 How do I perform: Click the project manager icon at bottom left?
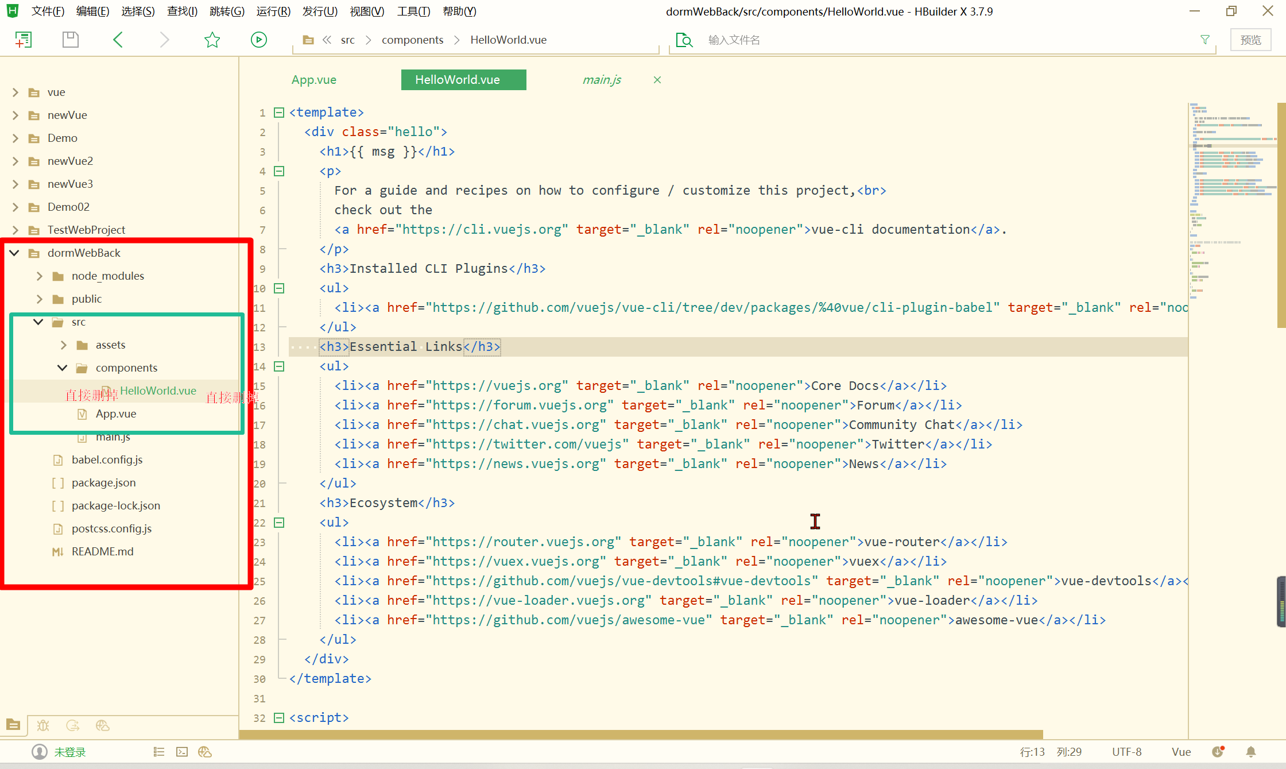pos(13,725)
